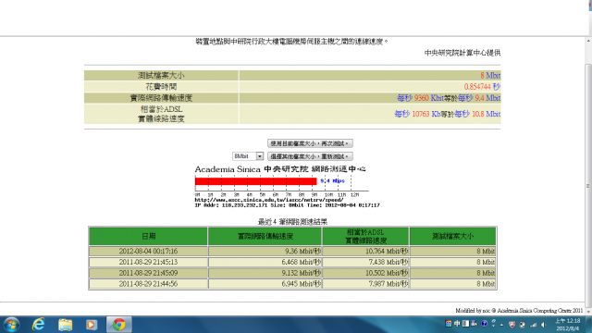
Task: Open the volume speaker tray icon
Action: pyautogui.click(x=544, y=325)
